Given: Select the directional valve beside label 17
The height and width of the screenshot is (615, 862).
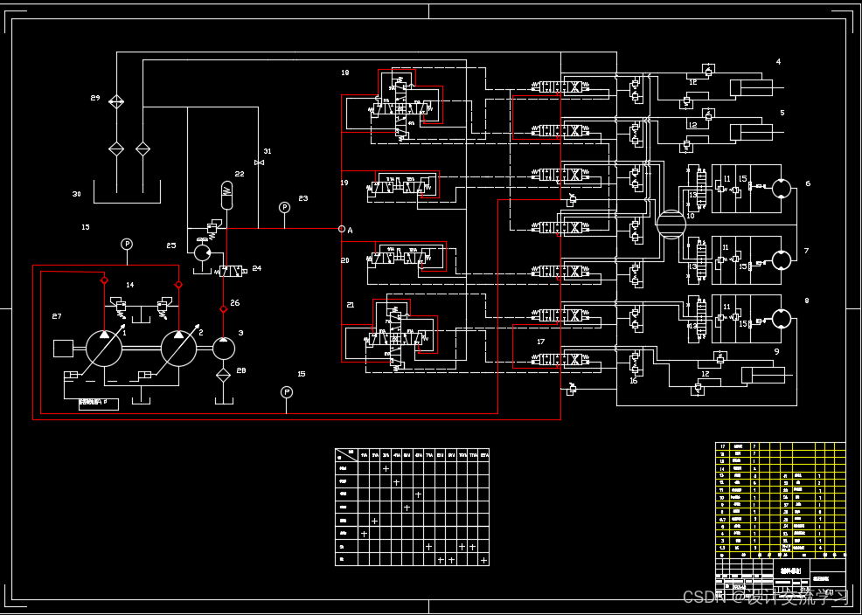Looking at the screenshot, I should [x=560, y=360].
